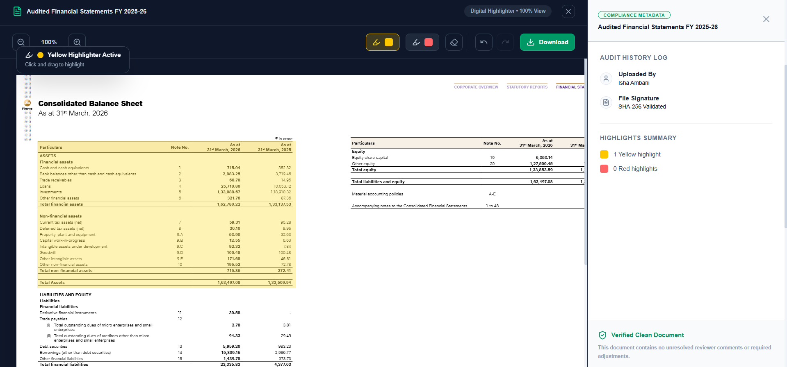Click 'Equity share capital' row label
This screenshot has height=367, width=787.
click(370, 158)
